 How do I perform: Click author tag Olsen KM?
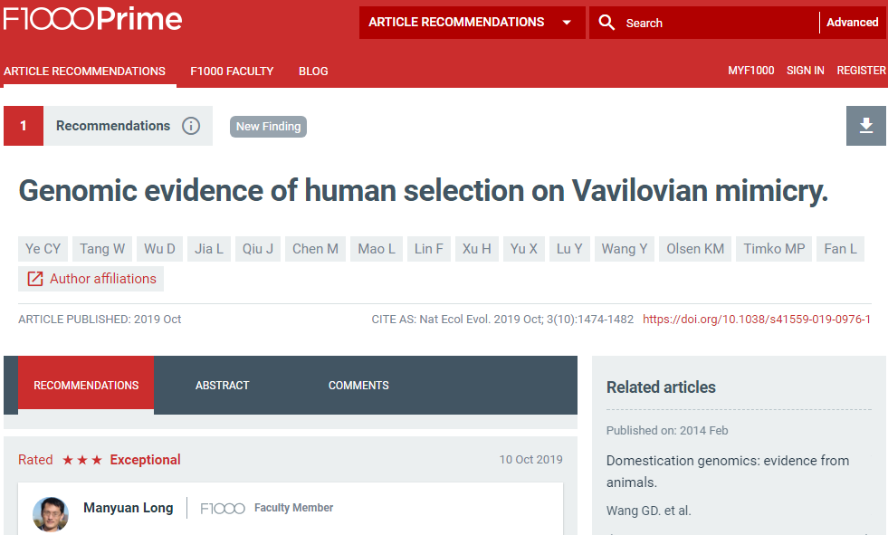tap(695, 249)
